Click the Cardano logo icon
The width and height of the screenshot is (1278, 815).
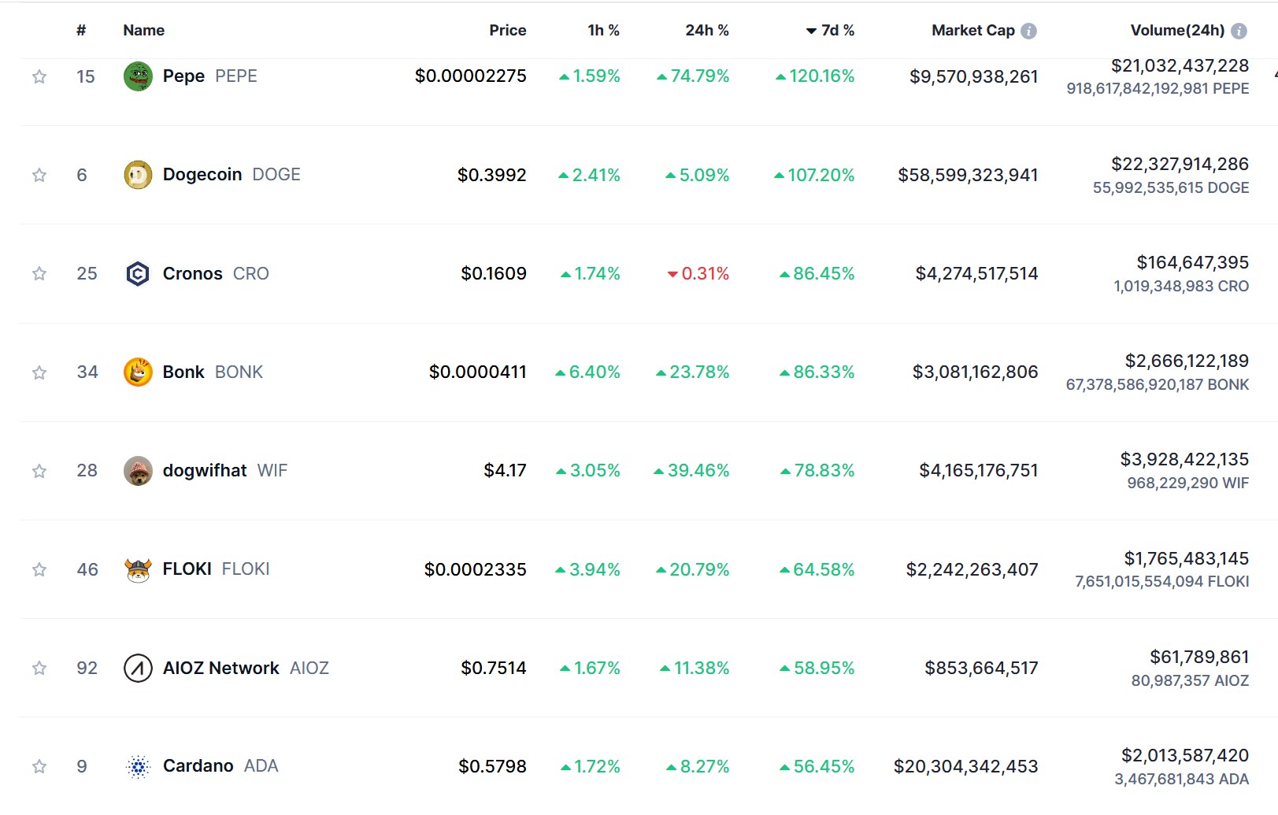pyautogui.click(x=138, y=766)
